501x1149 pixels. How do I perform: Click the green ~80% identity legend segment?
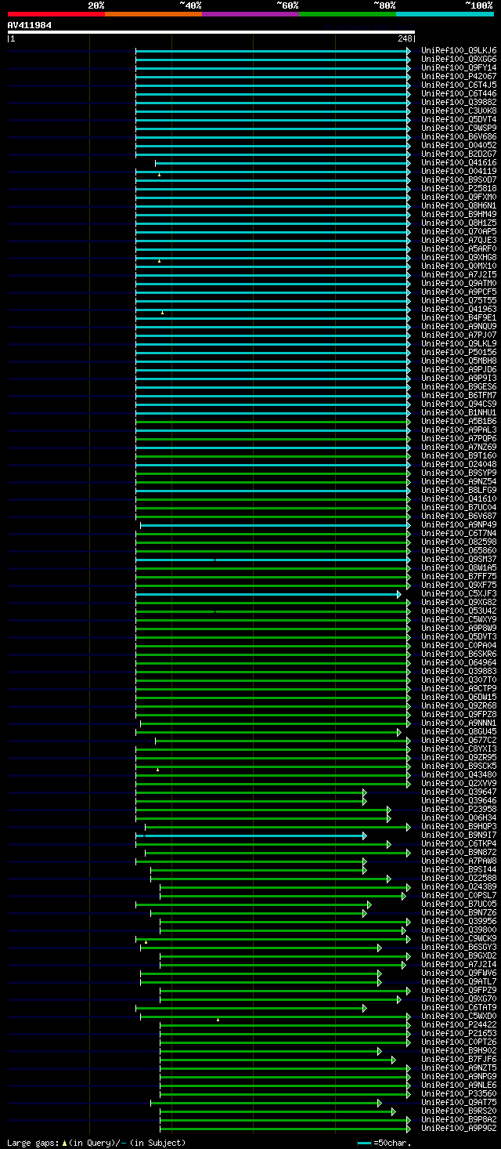348,14
